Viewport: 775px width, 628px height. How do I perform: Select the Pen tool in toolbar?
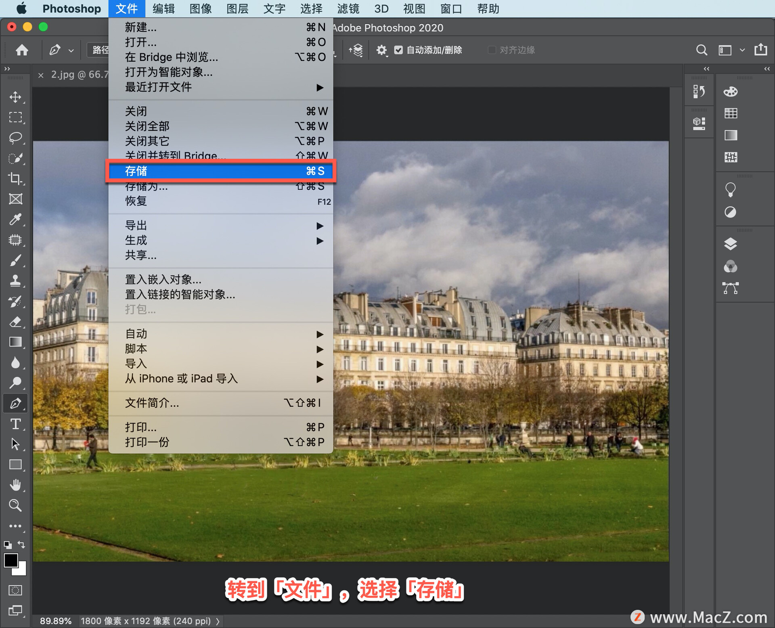15,403
